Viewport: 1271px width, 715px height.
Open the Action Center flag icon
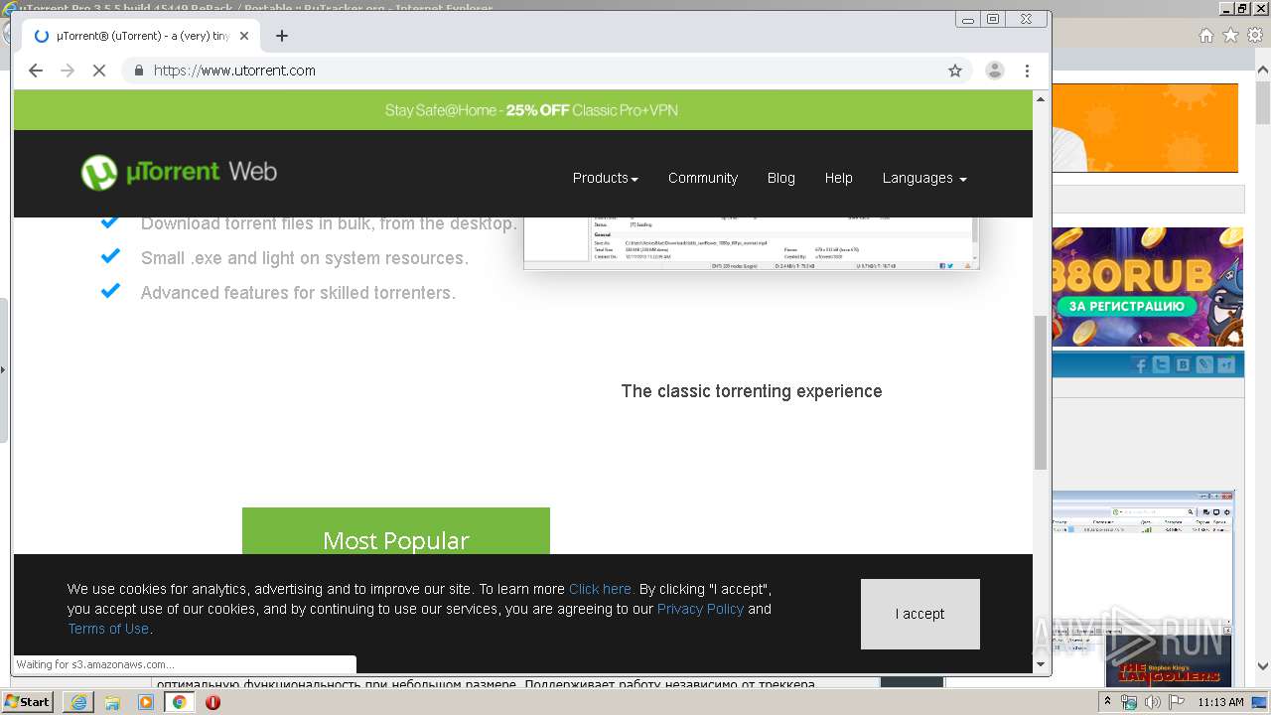(x=1175, y=702)
